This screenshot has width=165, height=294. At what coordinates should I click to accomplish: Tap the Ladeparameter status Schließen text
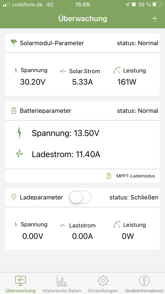(x=134, y=197)
